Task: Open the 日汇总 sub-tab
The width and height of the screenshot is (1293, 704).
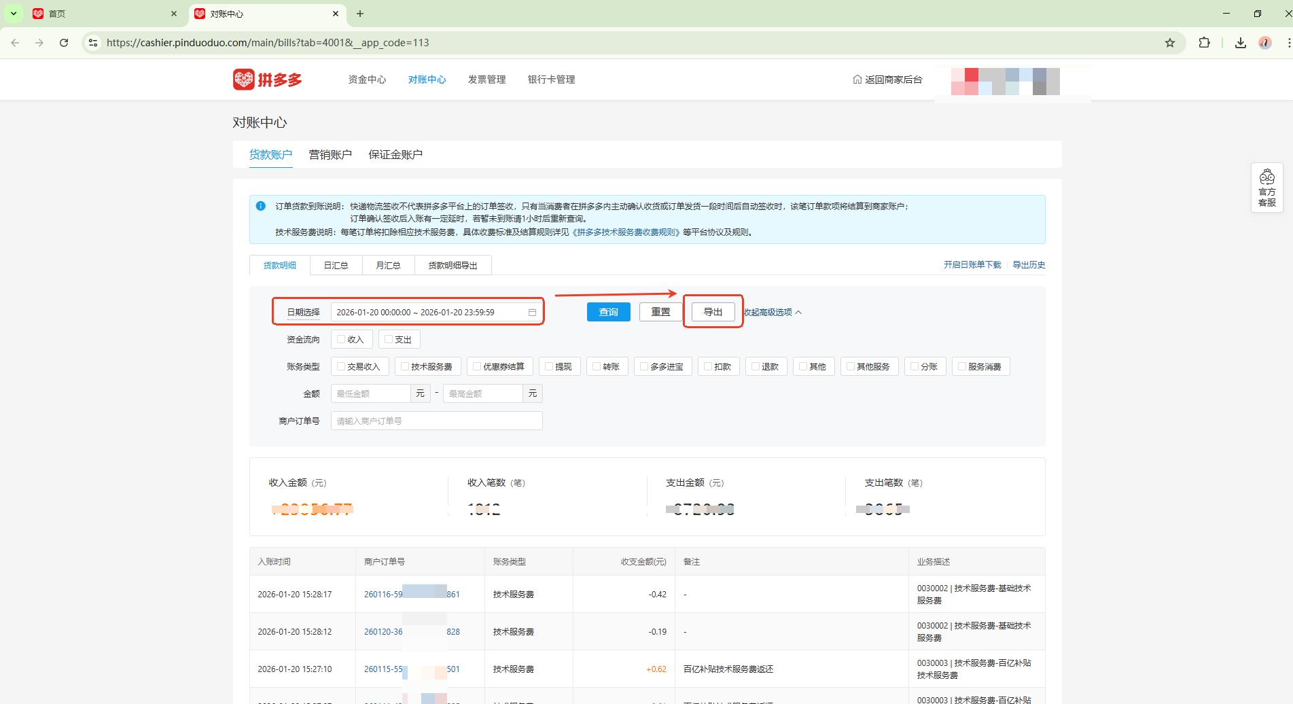Action: click(336, 265)
